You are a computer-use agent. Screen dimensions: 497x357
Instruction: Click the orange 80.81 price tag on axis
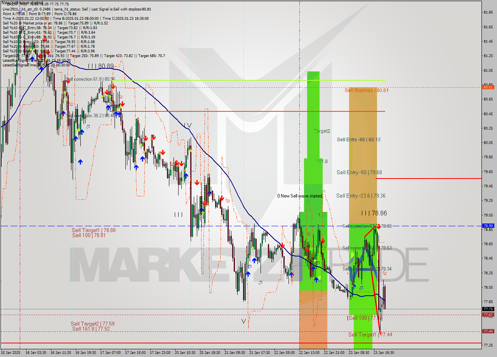point(488,87)
